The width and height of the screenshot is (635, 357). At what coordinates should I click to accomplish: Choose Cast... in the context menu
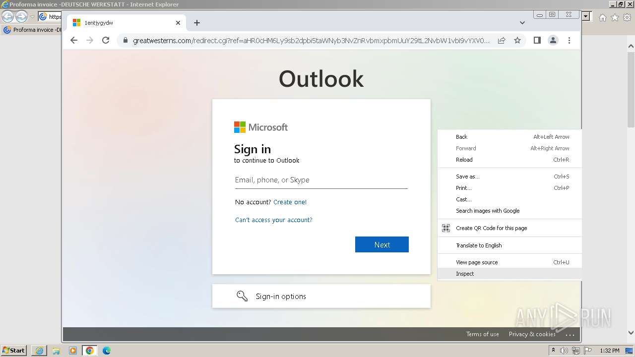click(509, 199)
